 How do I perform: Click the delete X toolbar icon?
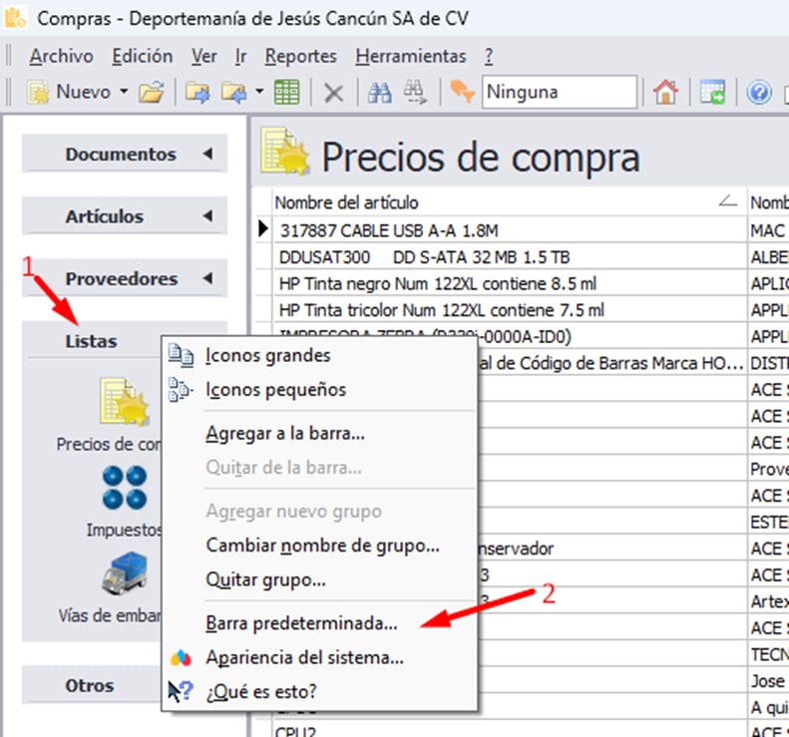click(x=333, y=93)
